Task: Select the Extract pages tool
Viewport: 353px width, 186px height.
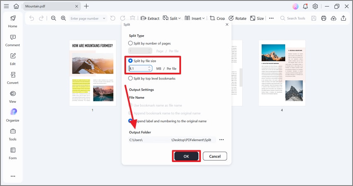Action: (x=150, y=18)
